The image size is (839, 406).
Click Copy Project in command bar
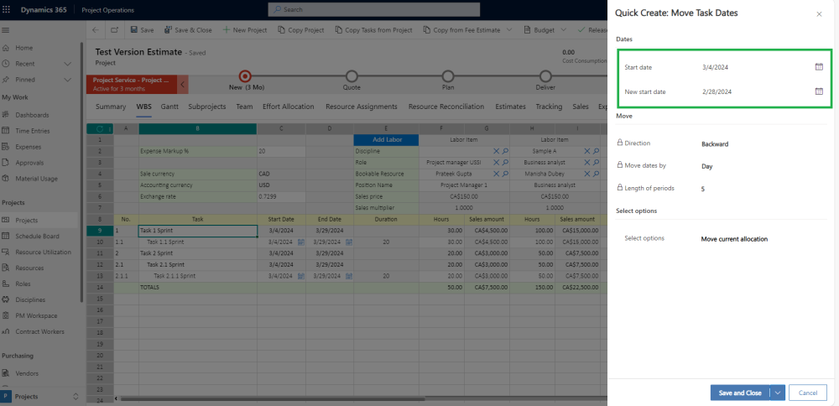301,30
